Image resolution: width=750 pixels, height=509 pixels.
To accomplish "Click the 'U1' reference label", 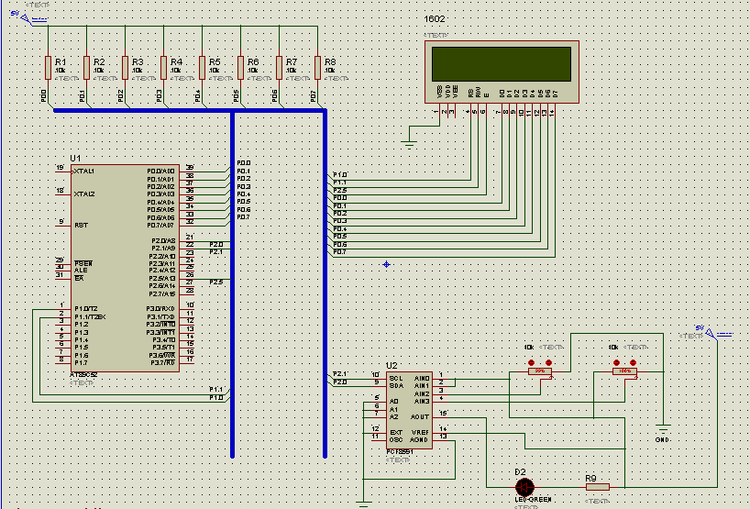I will click(x=75, y=159).
